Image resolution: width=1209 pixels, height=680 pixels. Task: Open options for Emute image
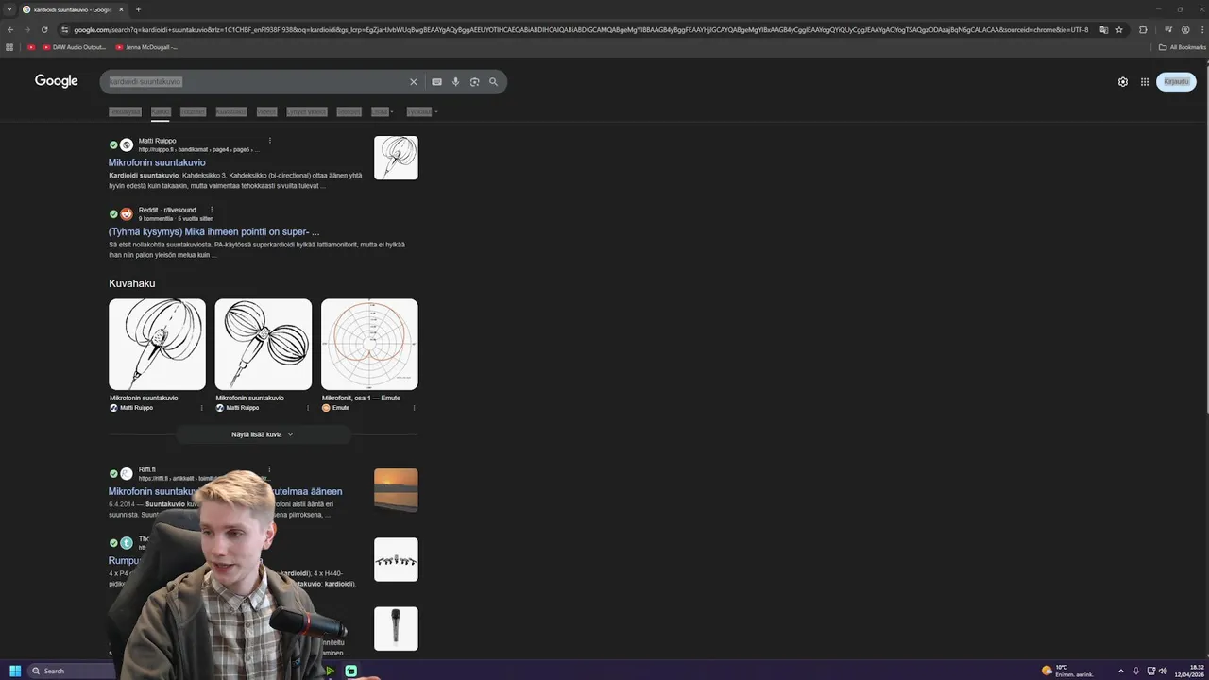(414, 408)
